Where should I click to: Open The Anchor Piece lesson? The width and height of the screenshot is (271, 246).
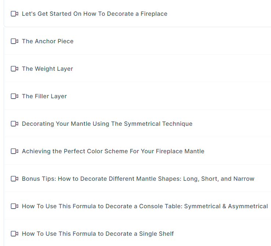[x=48, y=41]
